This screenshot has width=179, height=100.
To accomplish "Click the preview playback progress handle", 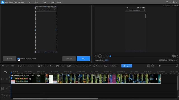I will [110, 56].
